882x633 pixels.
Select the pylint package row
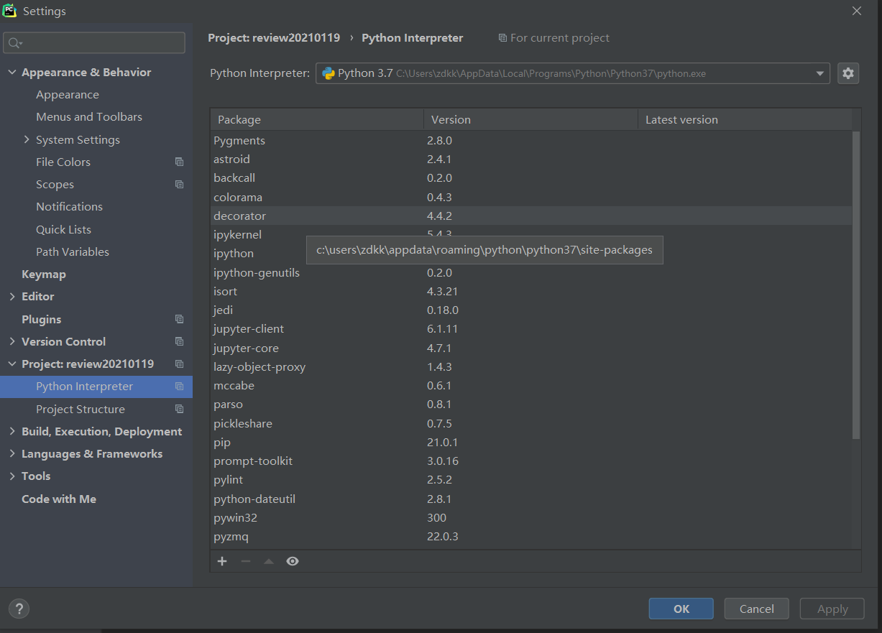point(531,480)
